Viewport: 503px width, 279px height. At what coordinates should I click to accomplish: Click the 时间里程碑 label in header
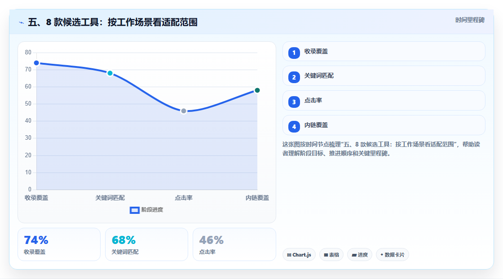pos(470,20)
